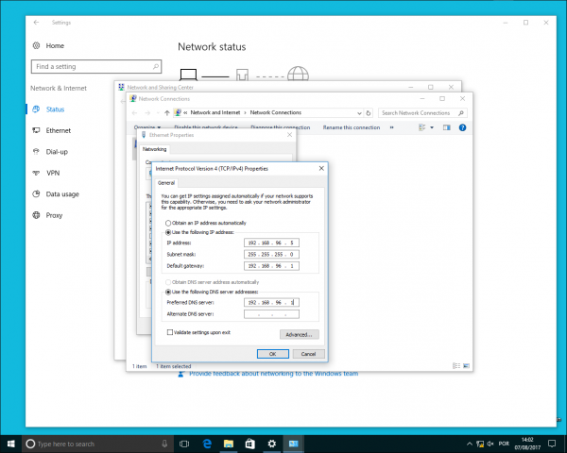Open Advanced settings button
This screenshot has width=567, height=453.
(299, 334)
